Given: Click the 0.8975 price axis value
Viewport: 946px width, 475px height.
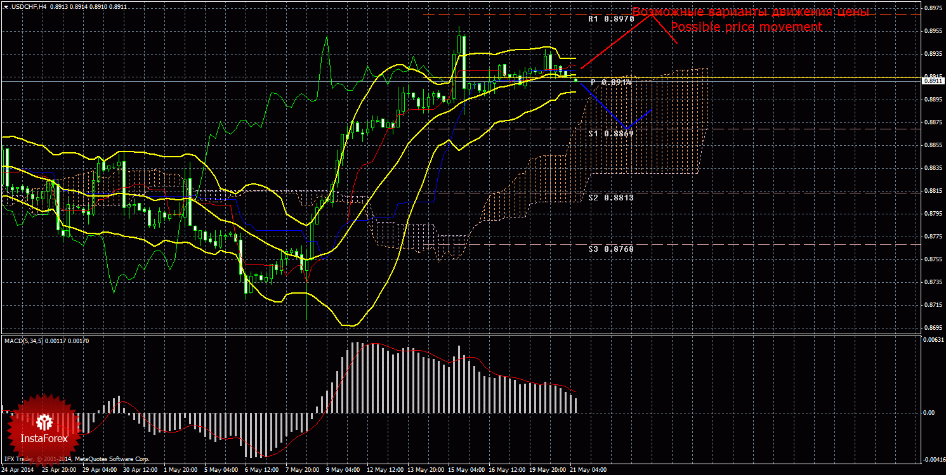Looking at the screenshot, I should (932, 8).
